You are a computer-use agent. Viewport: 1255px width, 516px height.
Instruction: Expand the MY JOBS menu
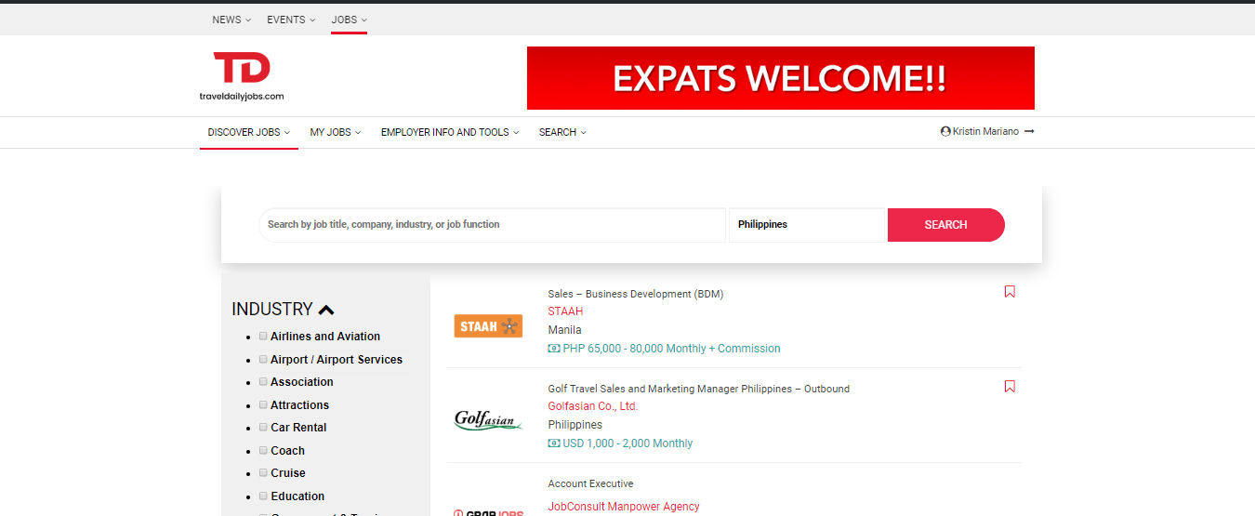tap(336, 132)
